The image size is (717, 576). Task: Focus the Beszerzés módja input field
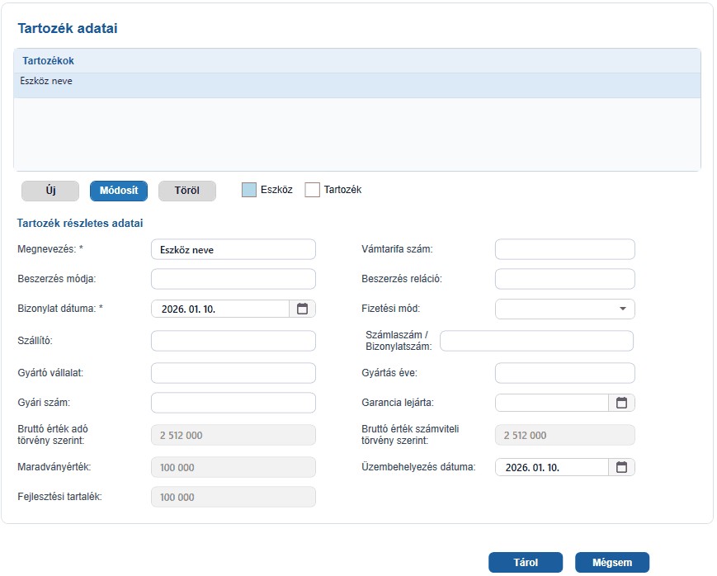[x=233, y=279]
